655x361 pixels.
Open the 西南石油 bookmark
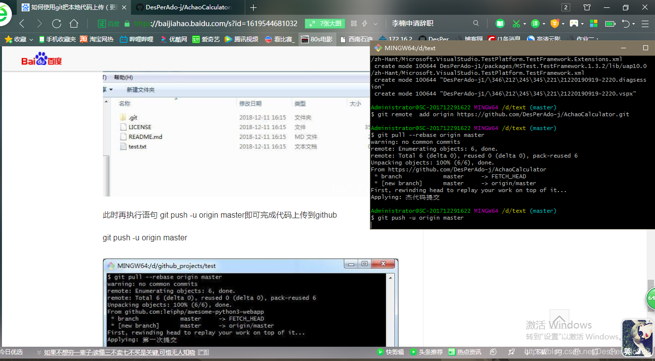[x=356, y=39]
